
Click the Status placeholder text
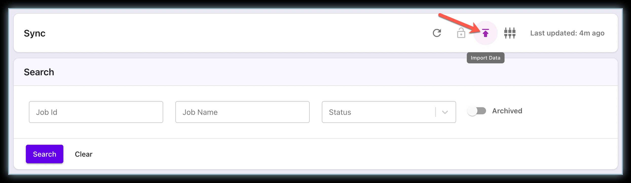point(340,112)
